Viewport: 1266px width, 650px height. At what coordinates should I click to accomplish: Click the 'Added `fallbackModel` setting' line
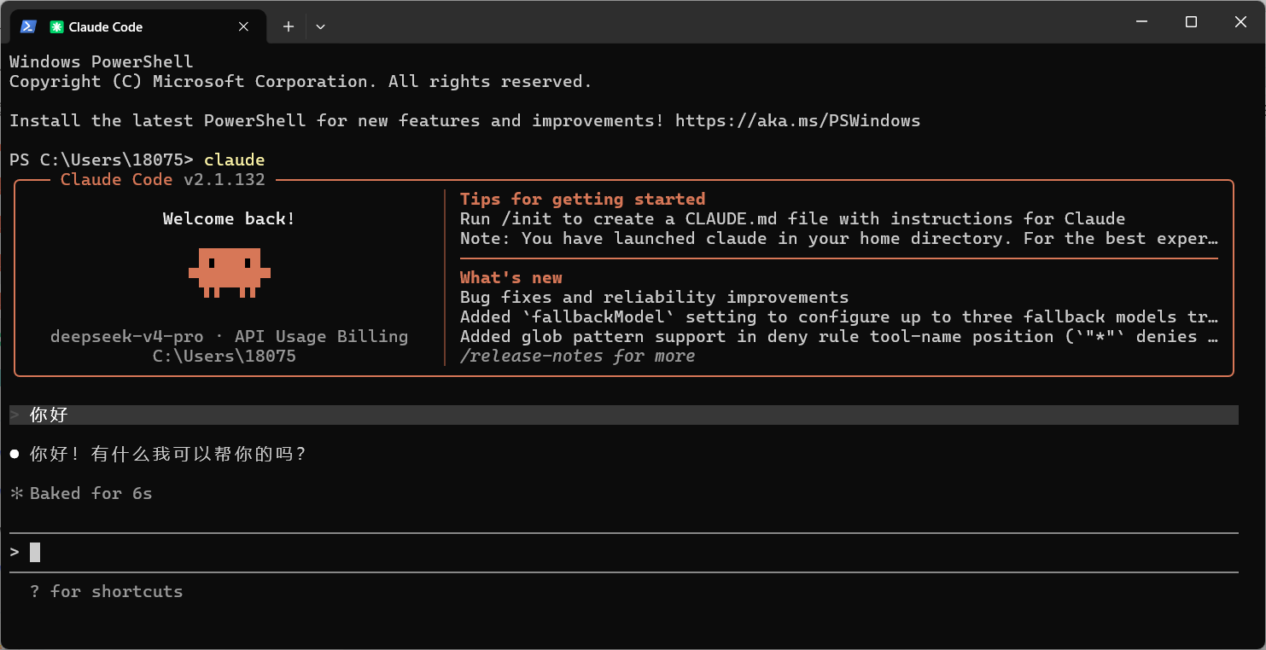point(839,316)
